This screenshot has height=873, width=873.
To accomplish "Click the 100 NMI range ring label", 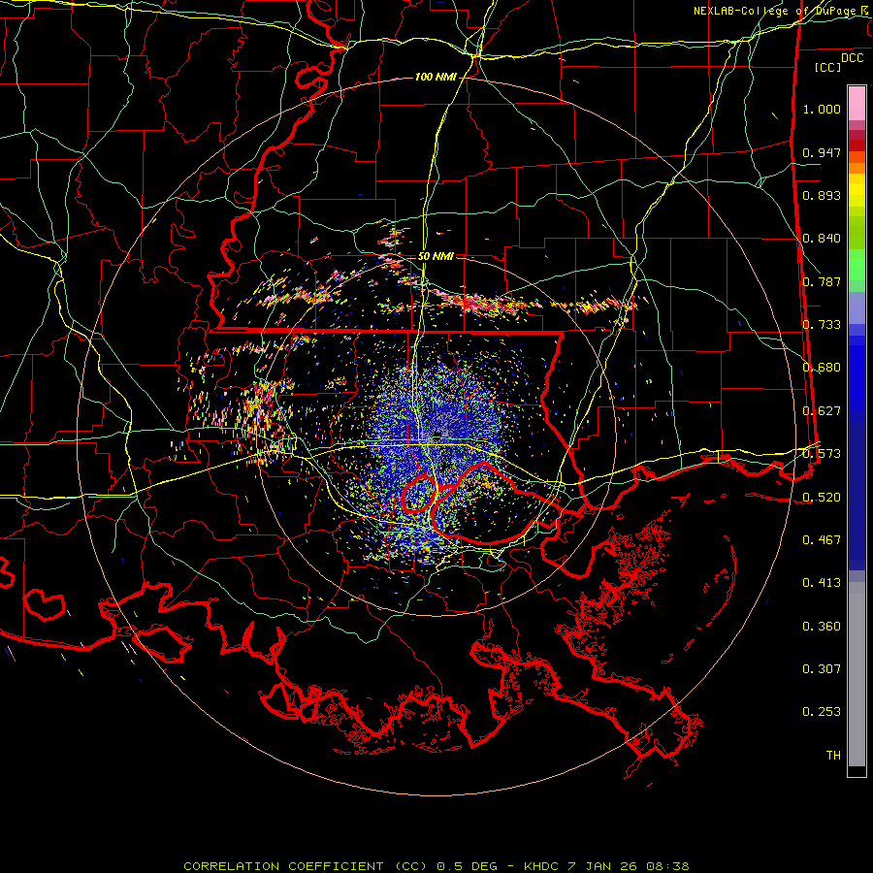I will (436, 77).
